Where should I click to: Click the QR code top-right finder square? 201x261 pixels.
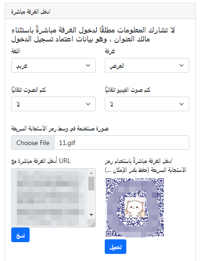161,181
